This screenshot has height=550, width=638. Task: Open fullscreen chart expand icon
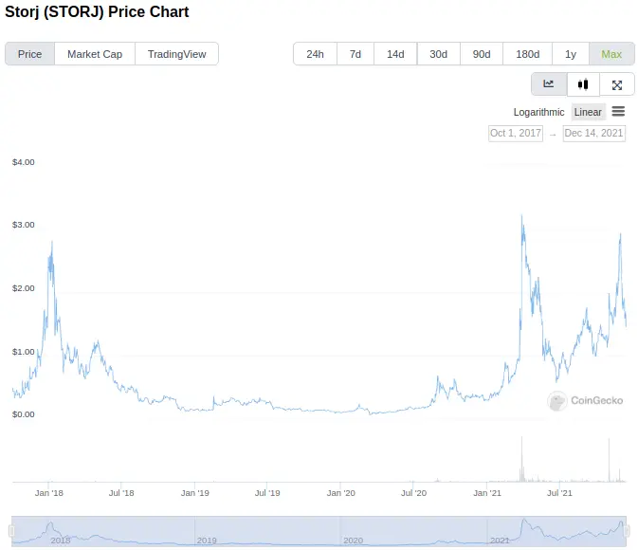pos(617,84)
